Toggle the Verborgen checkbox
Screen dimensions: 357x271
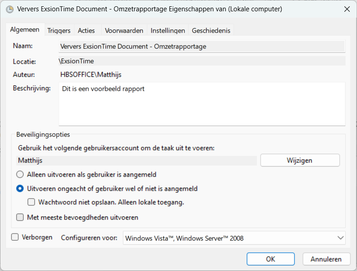15,237
